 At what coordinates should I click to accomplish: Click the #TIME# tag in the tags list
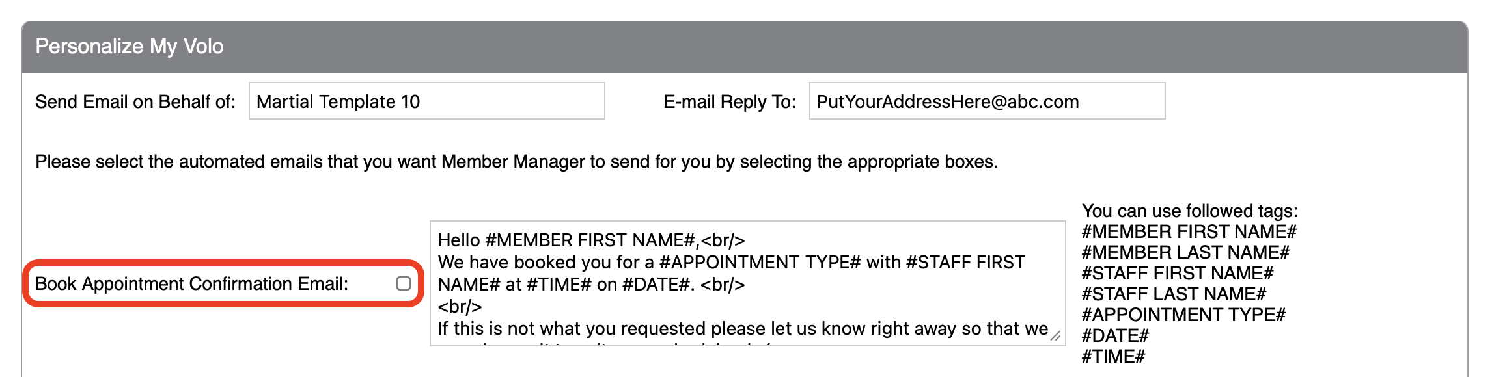pos(1113,357)
